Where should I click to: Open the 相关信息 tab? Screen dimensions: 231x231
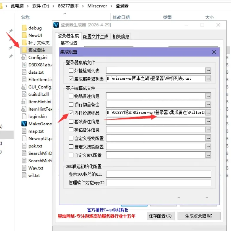121,37
